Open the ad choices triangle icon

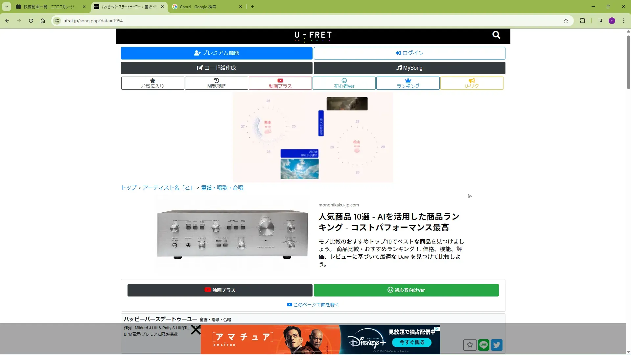point(470,196)
